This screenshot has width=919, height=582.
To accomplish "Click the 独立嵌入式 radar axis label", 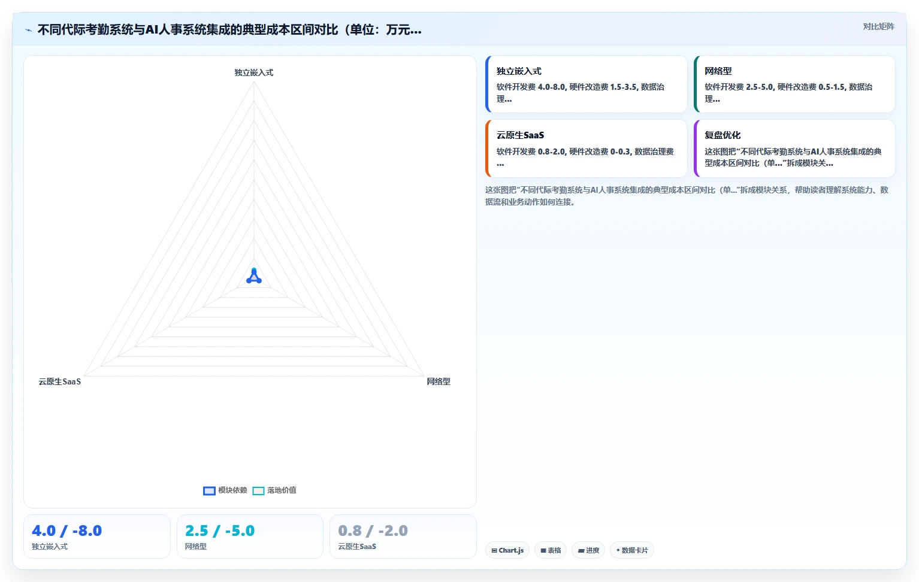I will tap(253, 72).
